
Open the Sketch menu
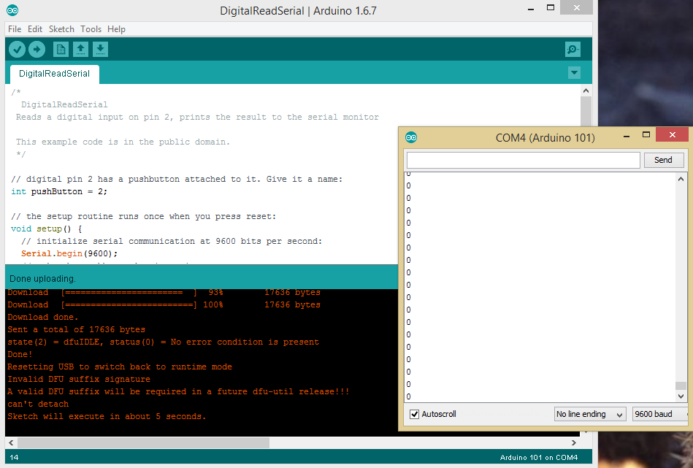[x=61, y=29]
